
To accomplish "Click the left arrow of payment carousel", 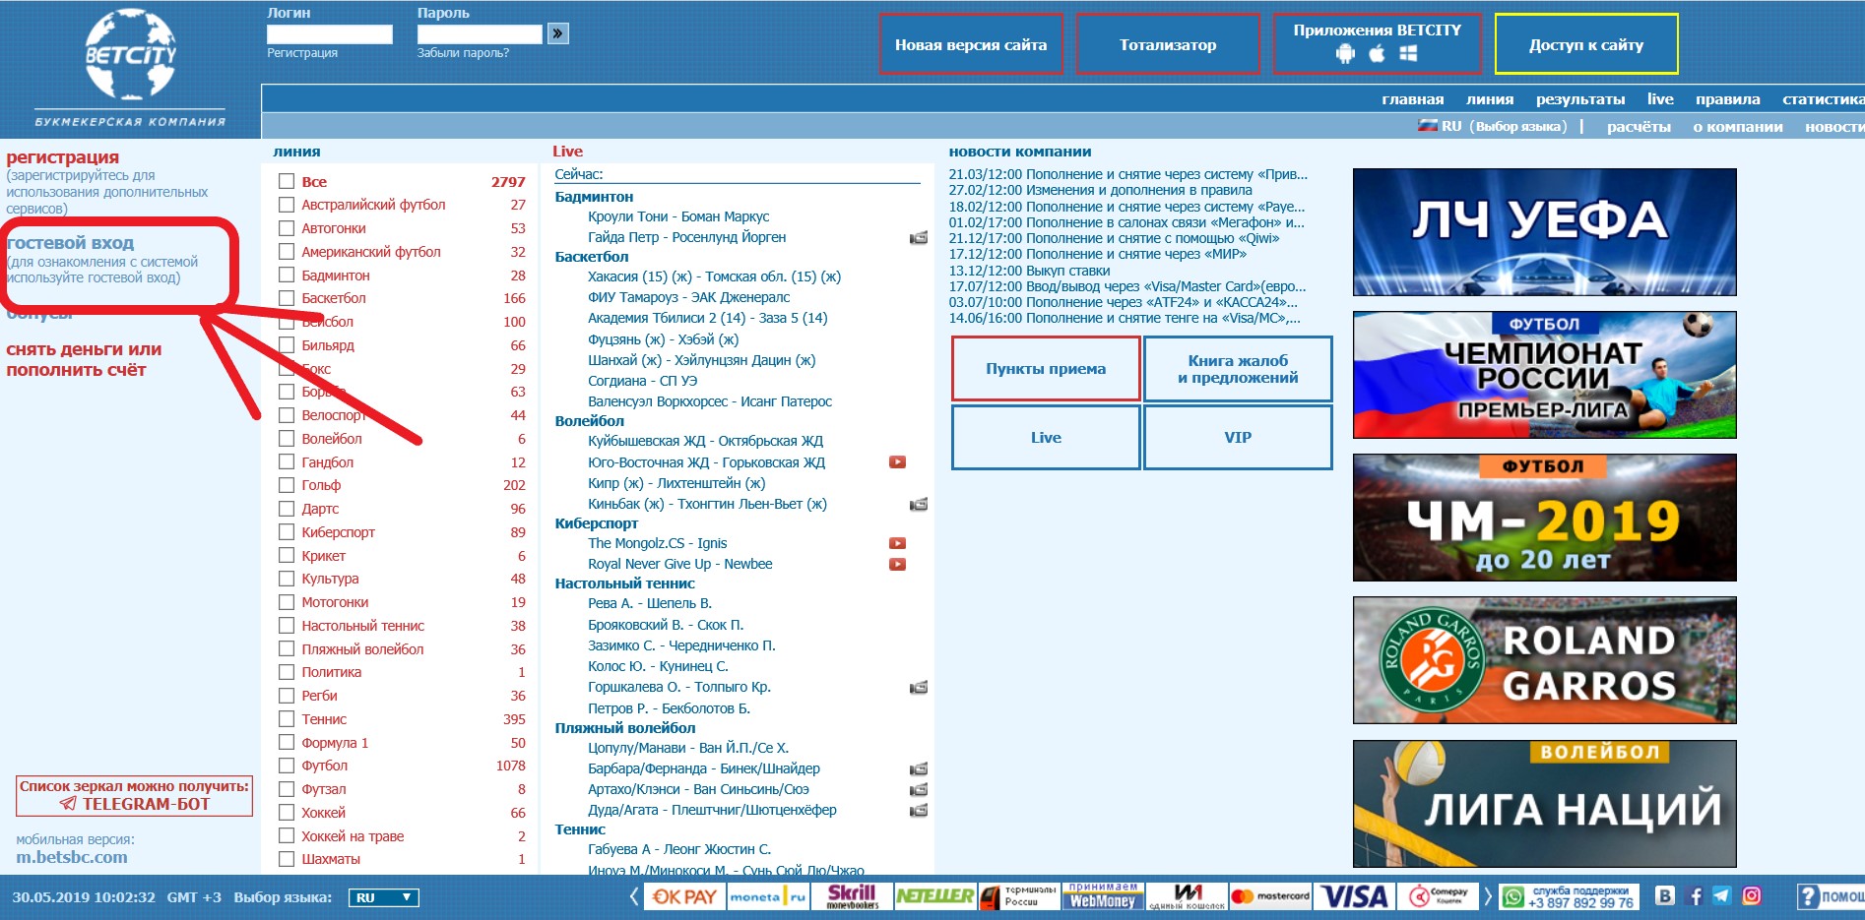I will pos(634,896).
